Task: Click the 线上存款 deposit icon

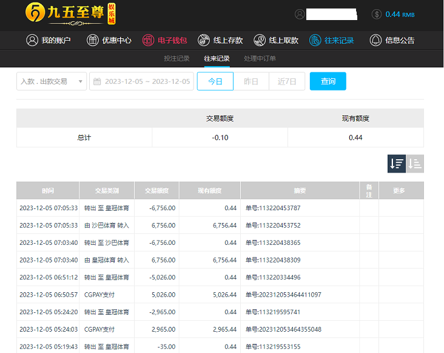Action: click(x=204, y=40)
